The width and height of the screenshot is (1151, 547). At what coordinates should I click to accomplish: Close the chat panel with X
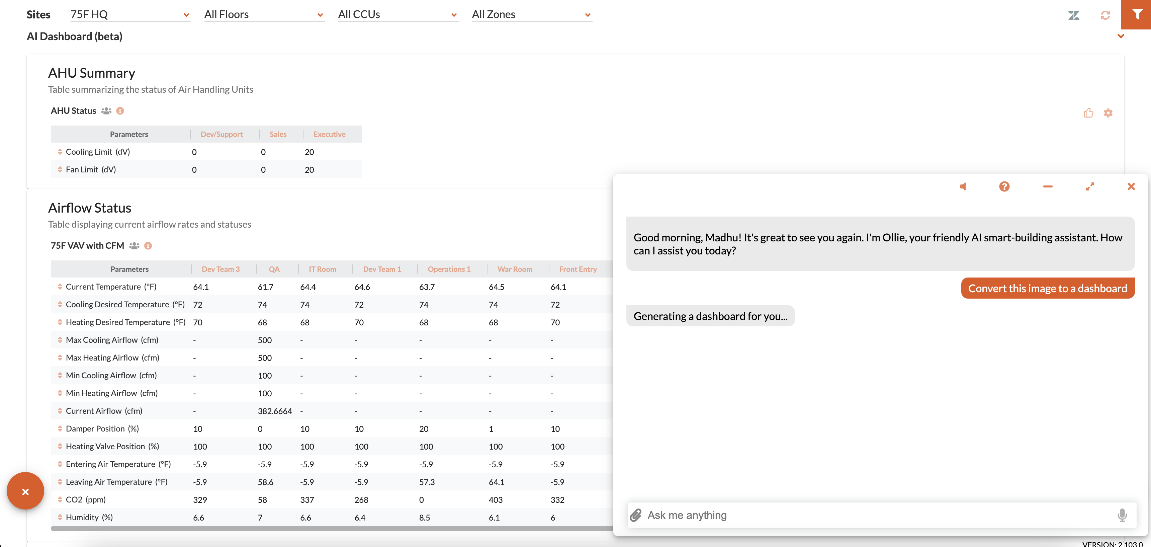1131,186
